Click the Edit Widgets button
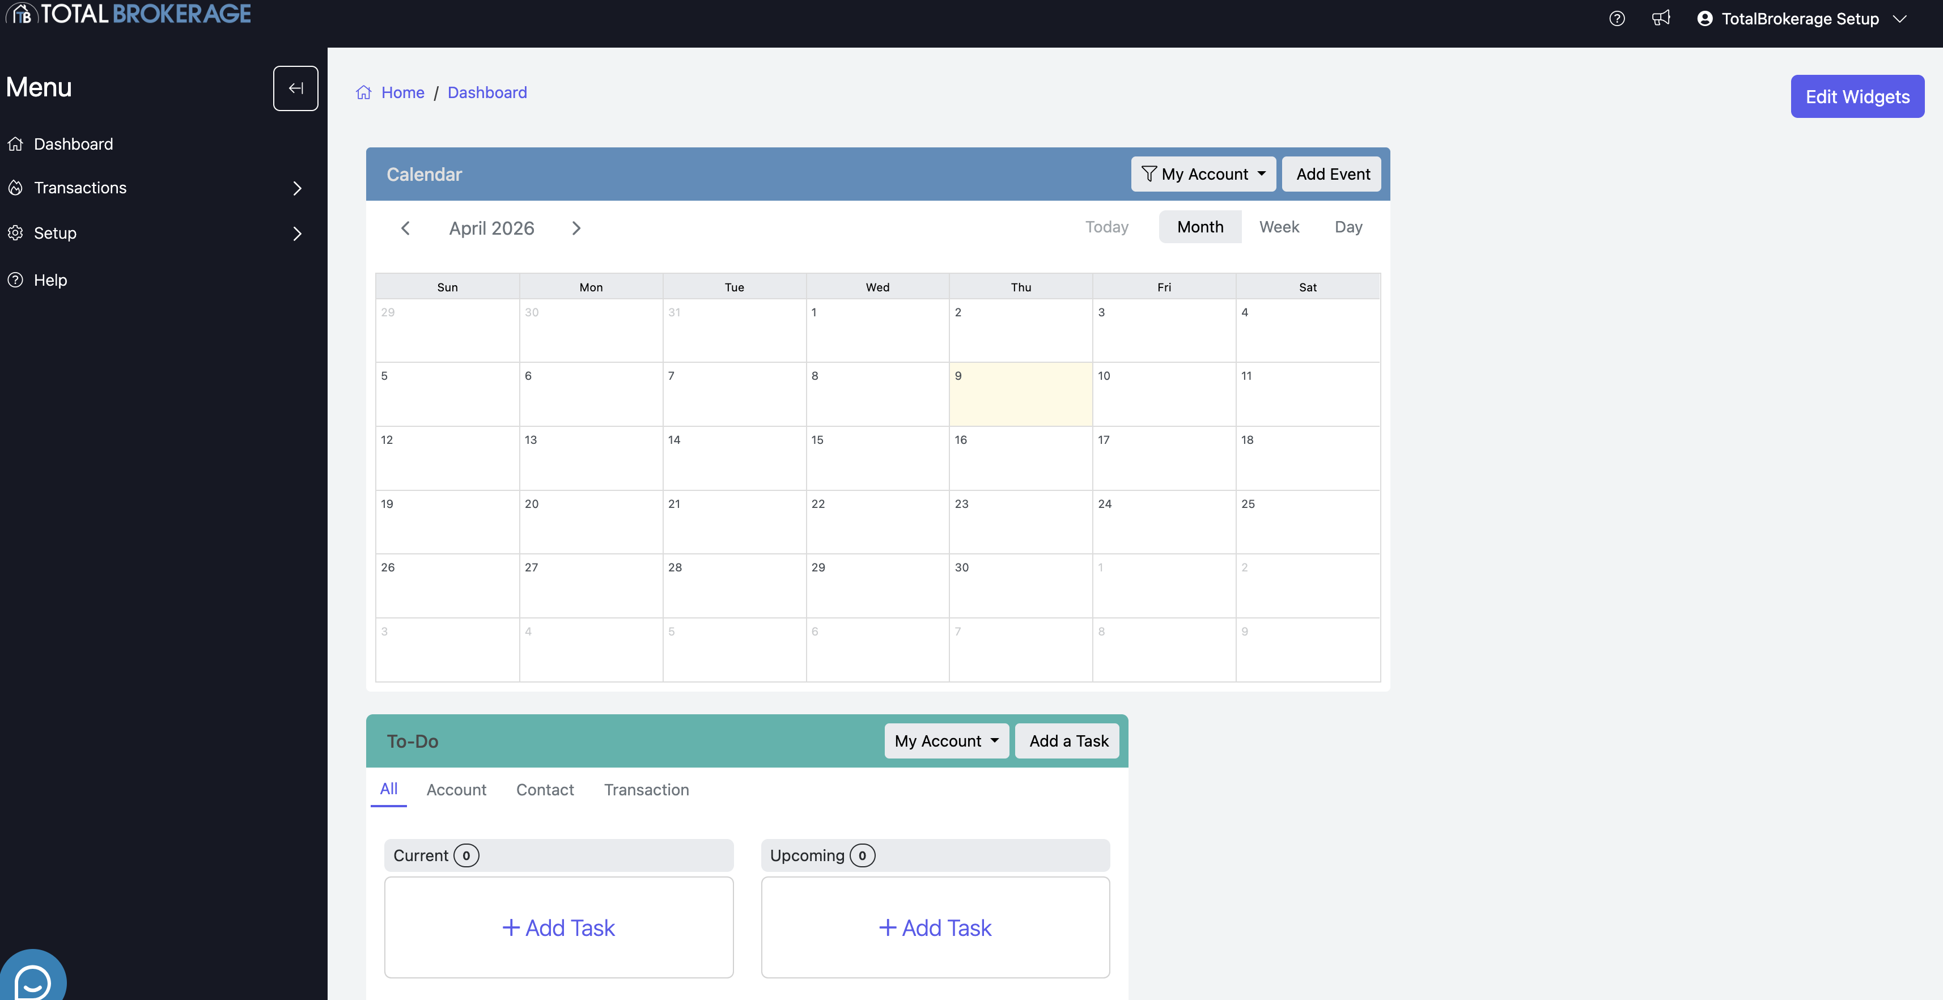 [x=1857, y=96]
